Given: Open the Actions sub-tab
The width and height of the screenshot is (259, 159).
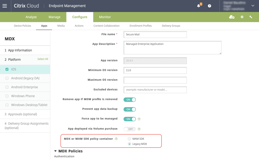Looking at the screenshot, I should pos(79,26).
